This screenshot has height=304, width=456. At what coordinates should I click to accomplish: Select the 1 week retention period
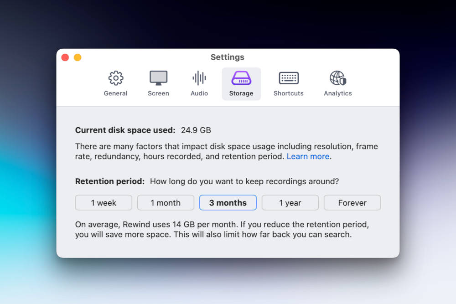pos(104,202)
